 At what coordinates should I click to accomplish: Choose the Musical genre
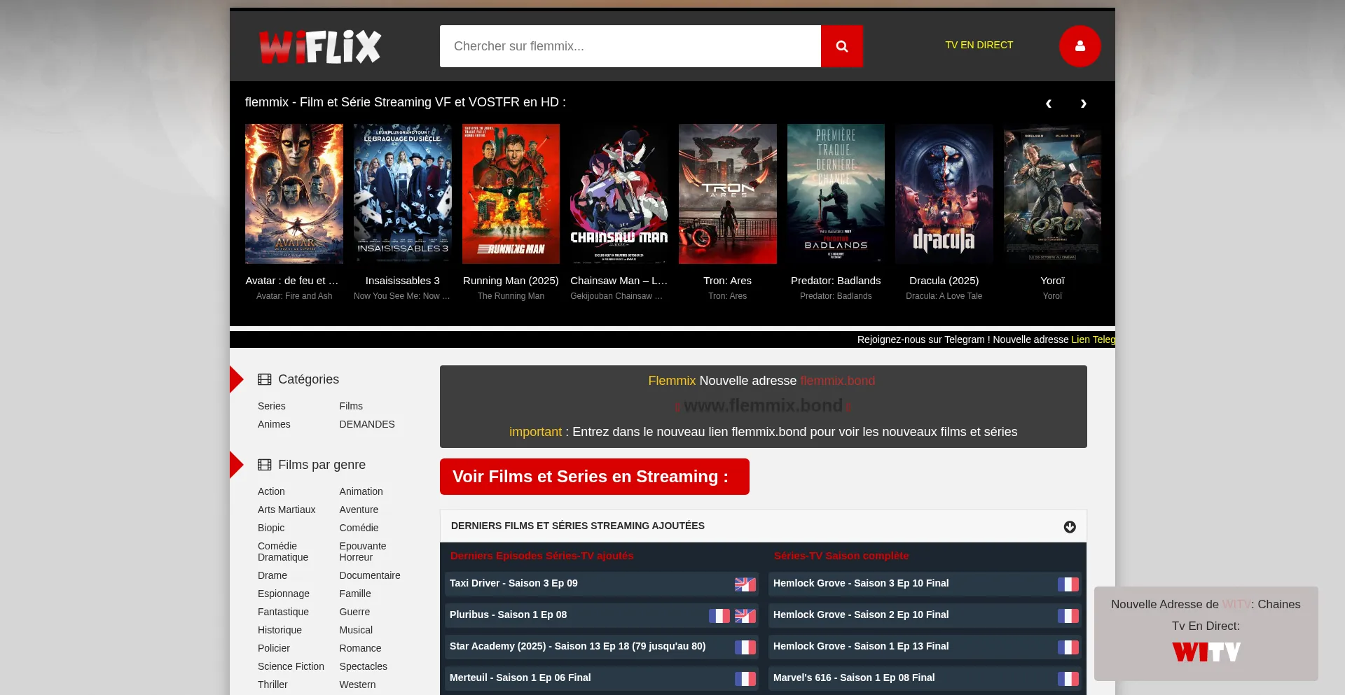356,630
